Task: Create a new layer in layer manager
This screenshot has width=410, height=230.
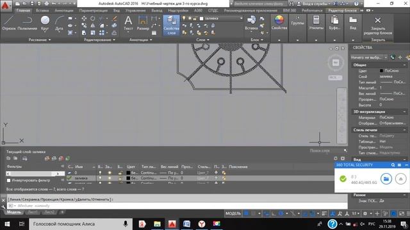Action: click(x=47, y=158)
